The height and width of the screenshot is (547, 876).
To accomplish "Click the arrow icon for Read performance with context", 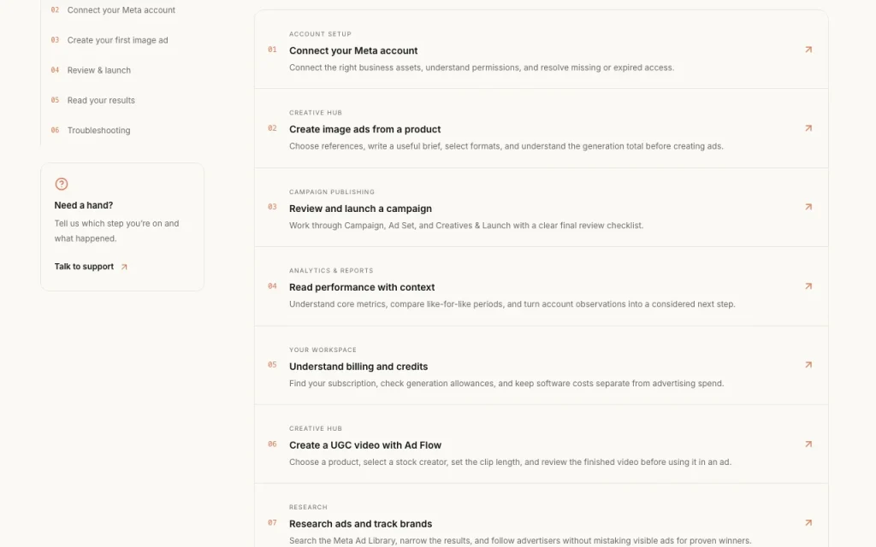I will coord(808,286).
